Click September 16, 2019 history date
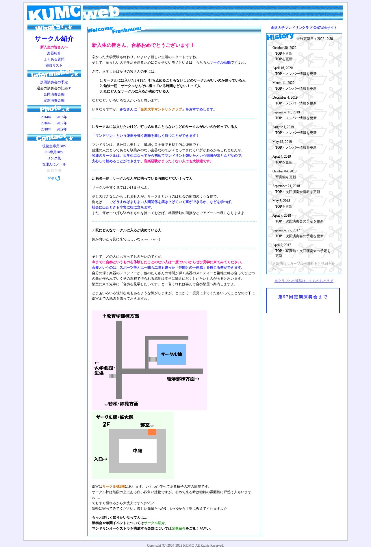This screenshot has height=547, width=371. click(286, 112)
